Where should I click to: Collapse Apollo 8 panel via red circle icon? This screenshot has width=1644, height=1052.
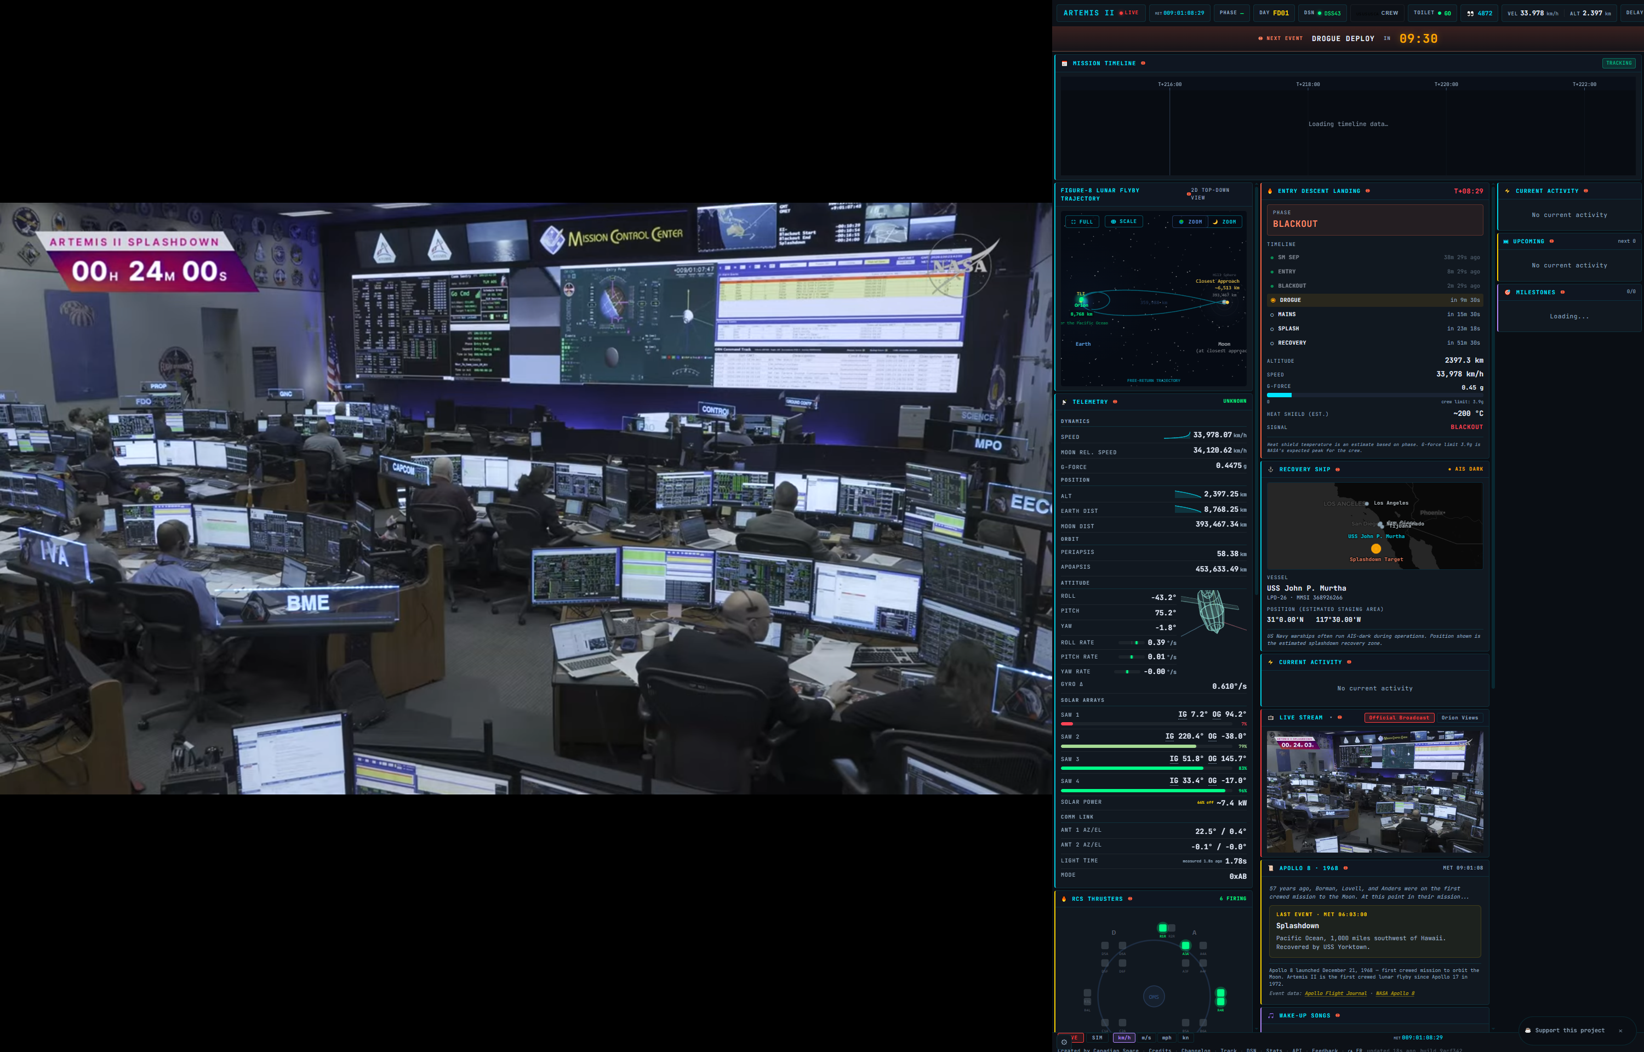(1345, 868)
